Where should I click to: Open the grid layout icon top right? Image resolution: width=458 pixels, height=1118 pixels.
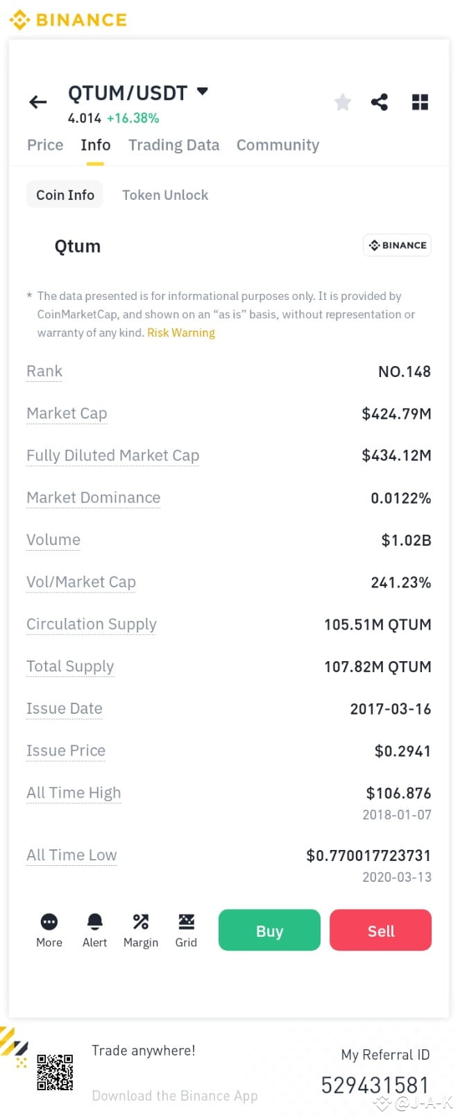pyautogui.click(x=420, y=102)
